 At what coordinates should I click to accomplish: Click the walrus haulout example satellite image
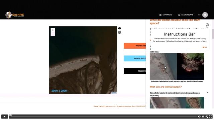pyautogui.click(x=177, y=66)
